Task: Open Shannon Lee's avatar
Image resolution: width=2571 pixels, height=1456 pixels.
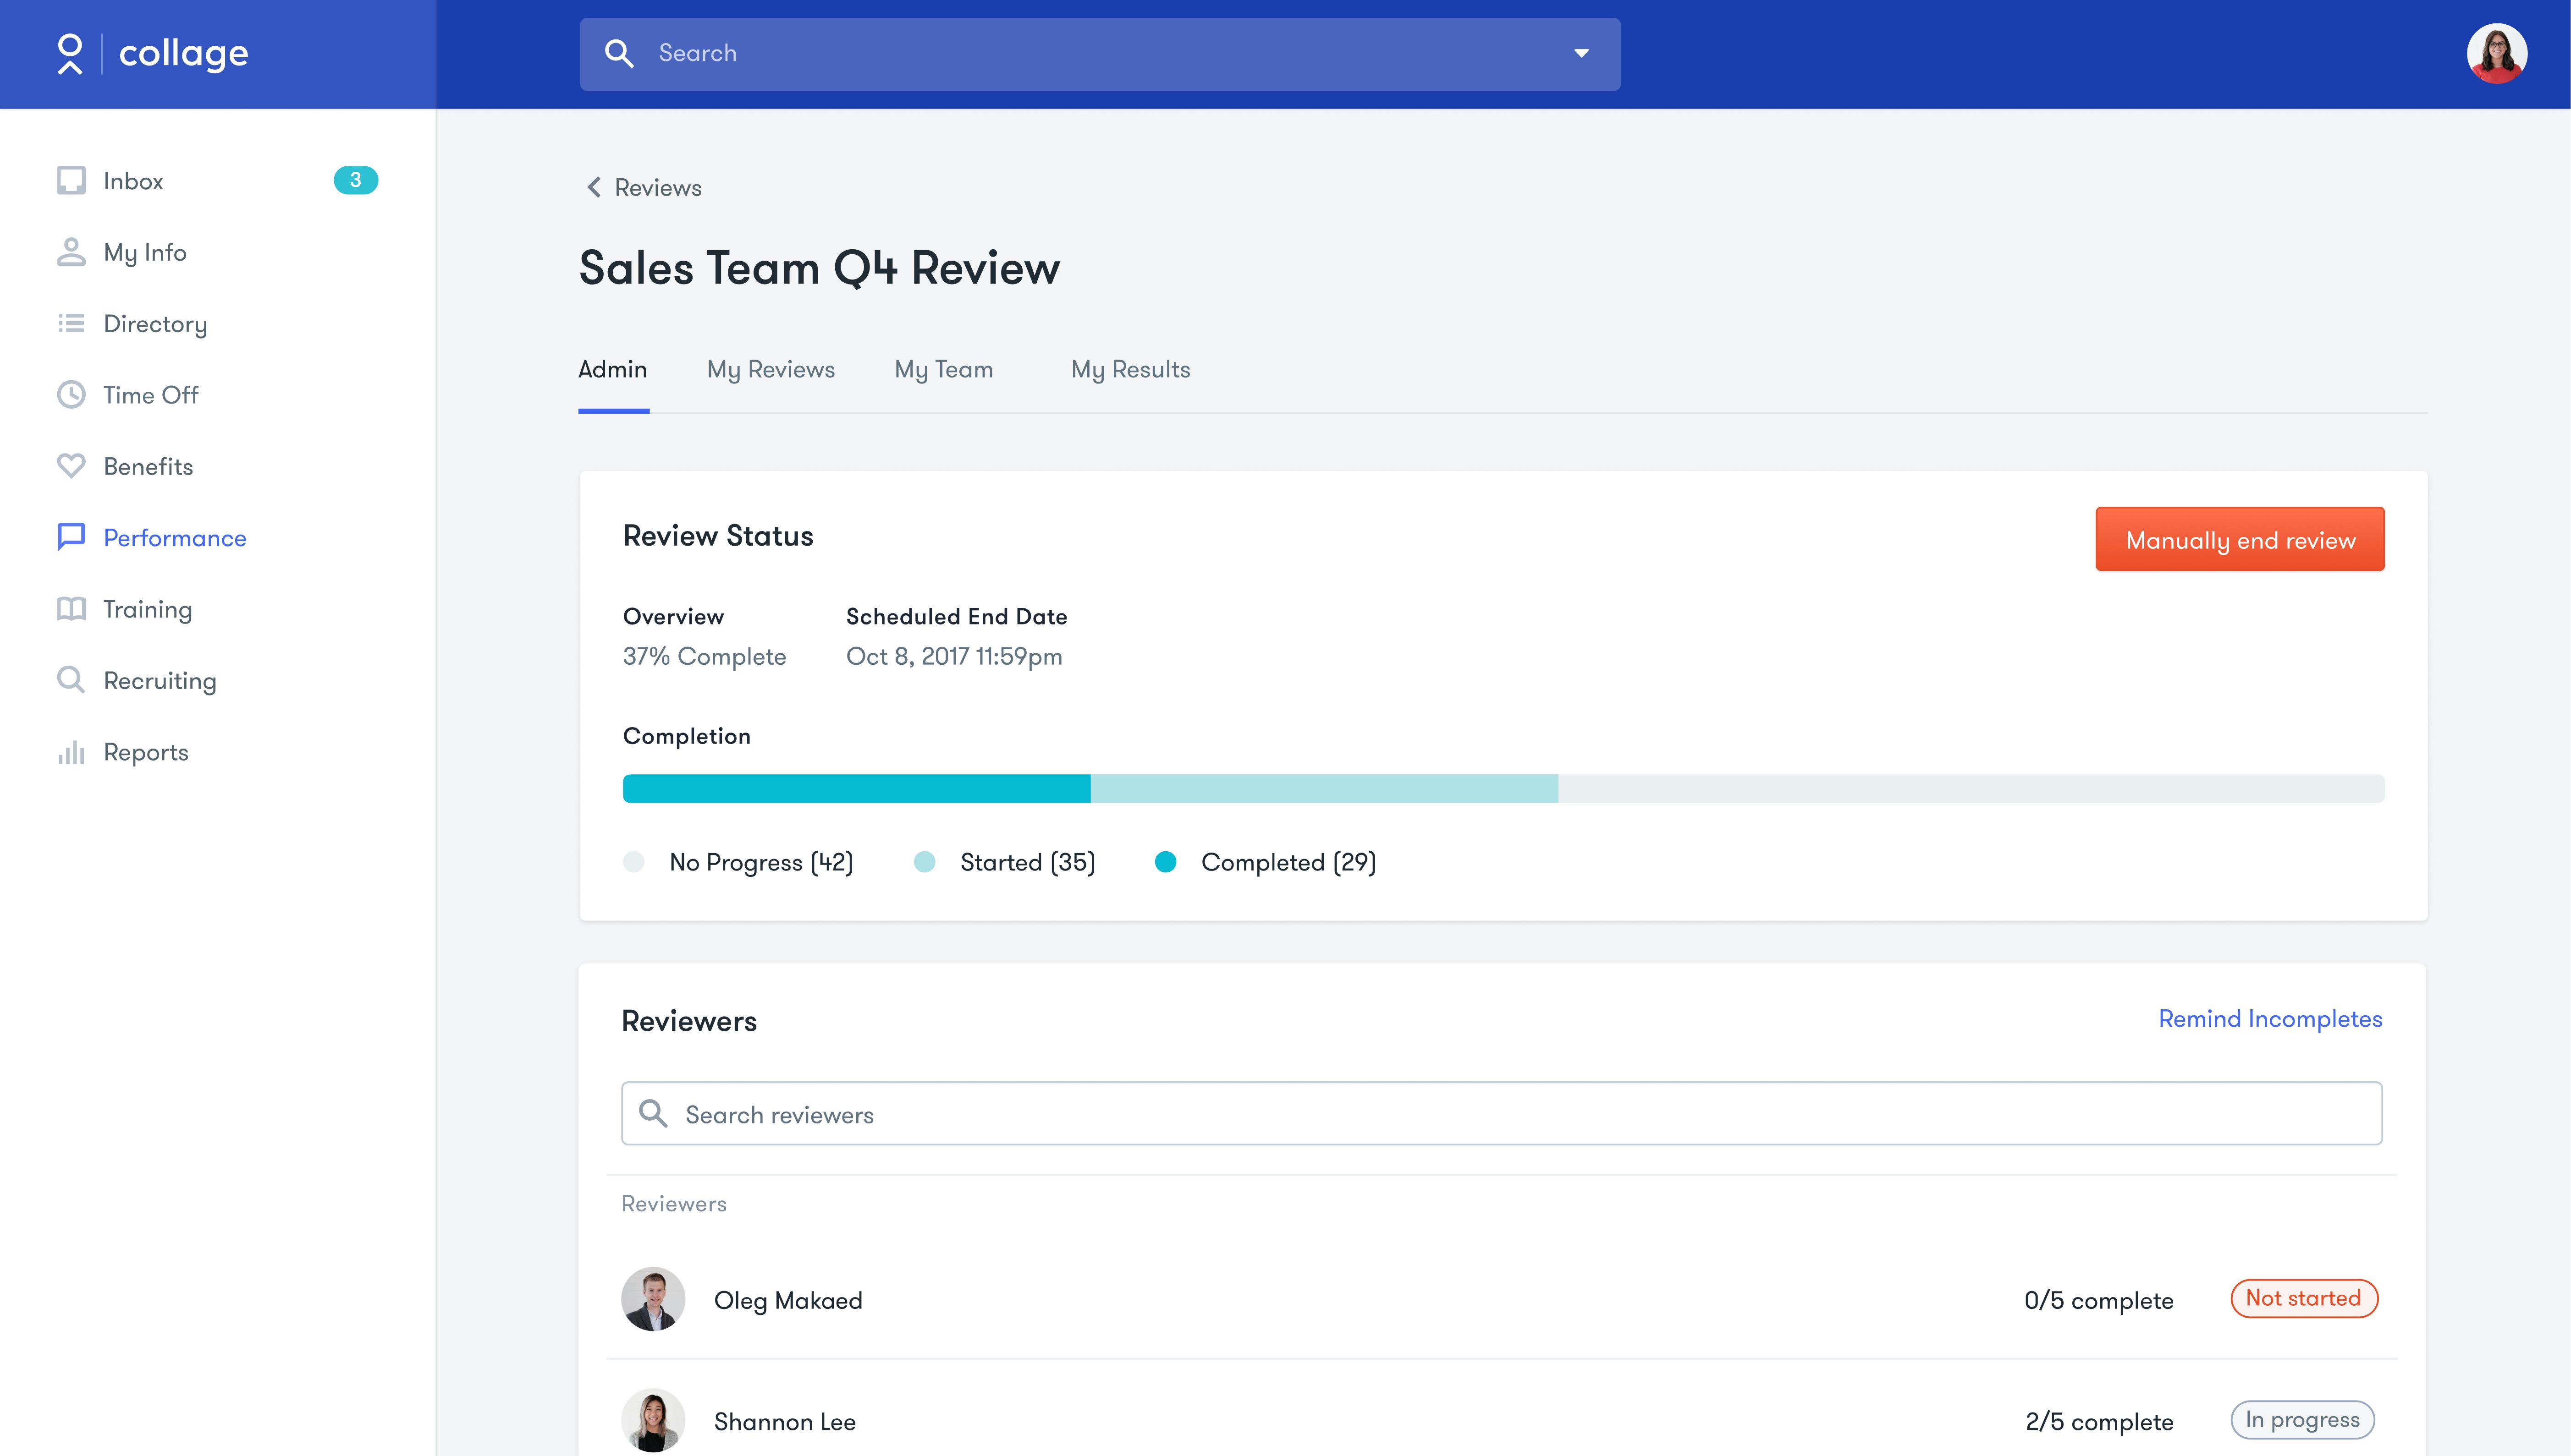Action: (x=653, y=1420)
